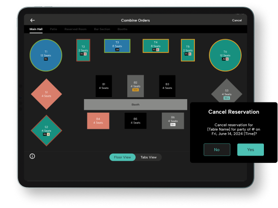Select round table T6 with 12 seats
The width and height of the screenshot is (278, 208).
tap(225, 55)
